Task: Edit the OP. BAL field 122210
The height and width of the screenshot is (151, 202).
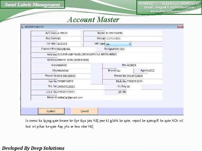Action: tap(69, 44)
